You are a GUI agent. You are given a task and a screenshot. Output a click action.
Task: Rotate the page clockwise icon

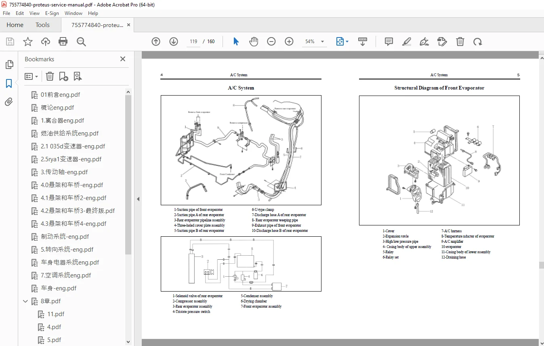(478, 42)
